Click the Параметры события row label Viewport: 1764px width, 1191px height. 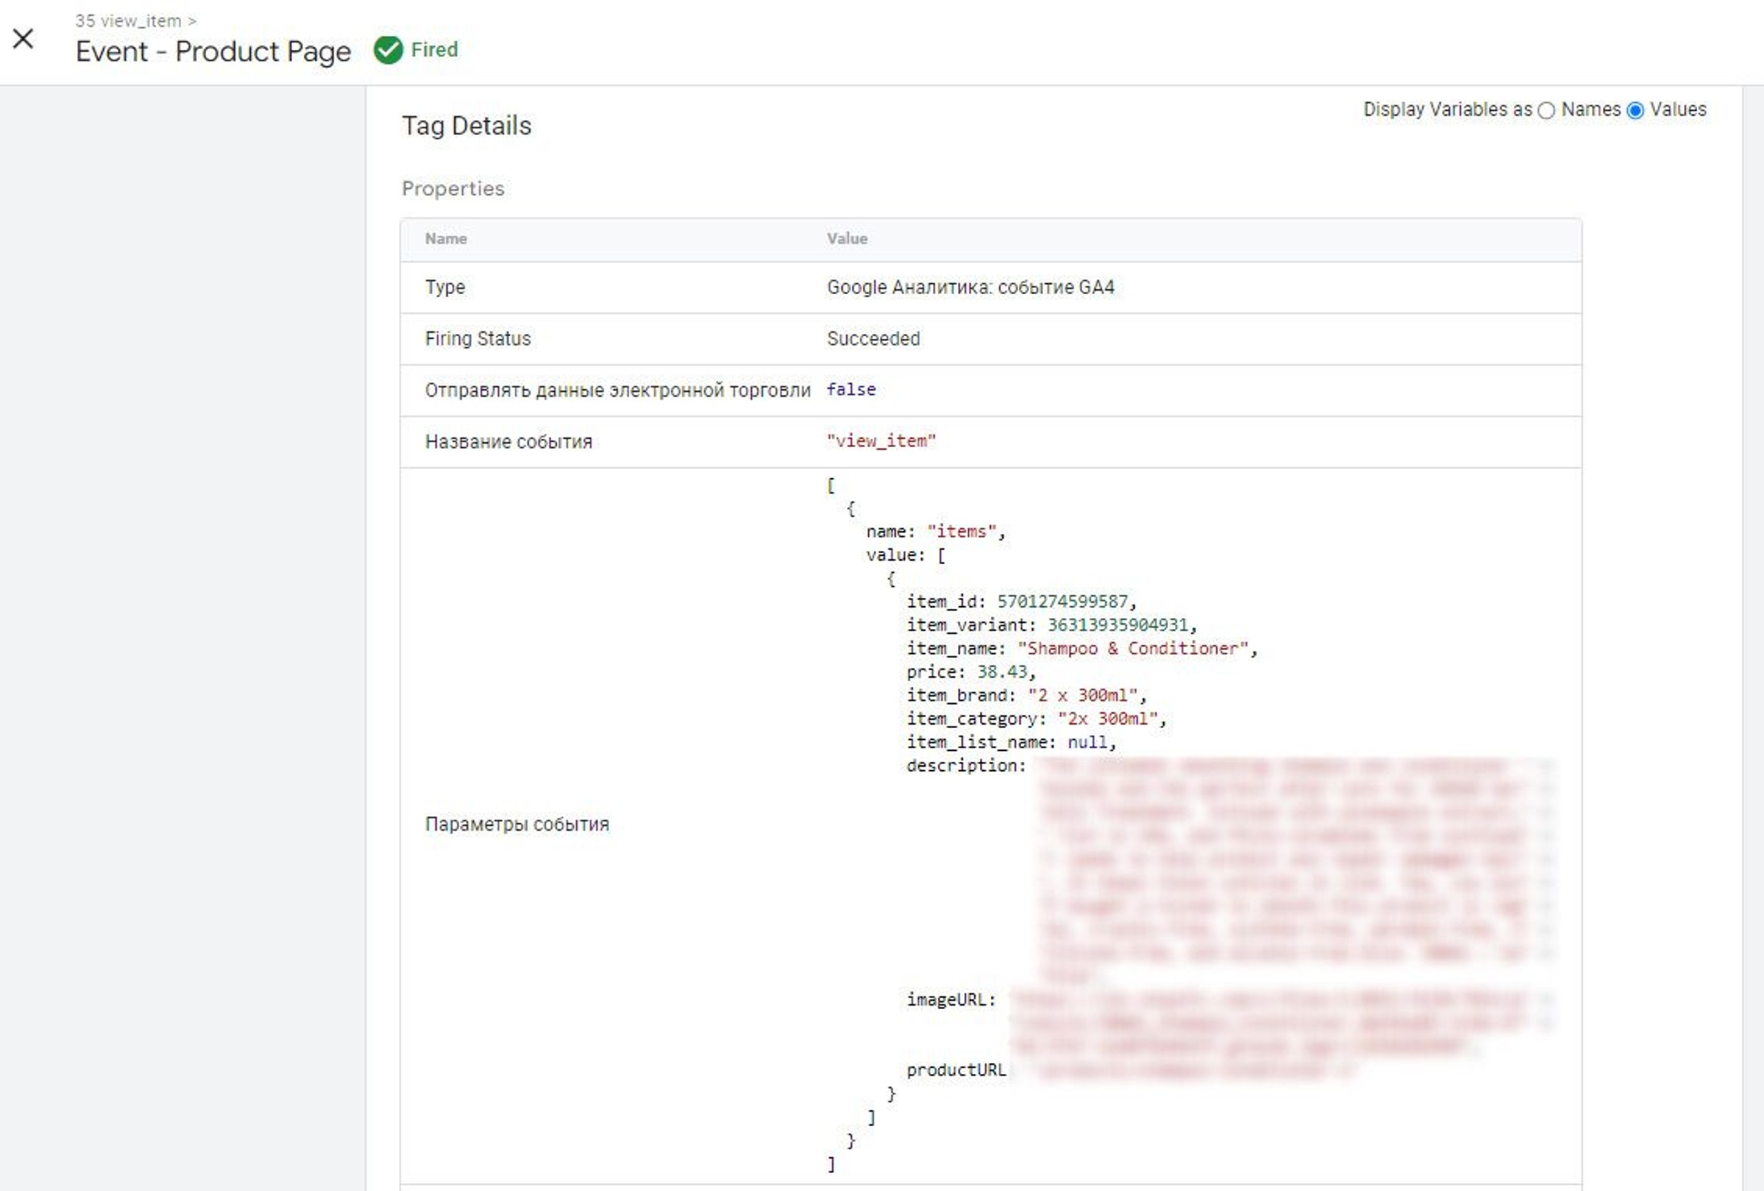point(517,825)
